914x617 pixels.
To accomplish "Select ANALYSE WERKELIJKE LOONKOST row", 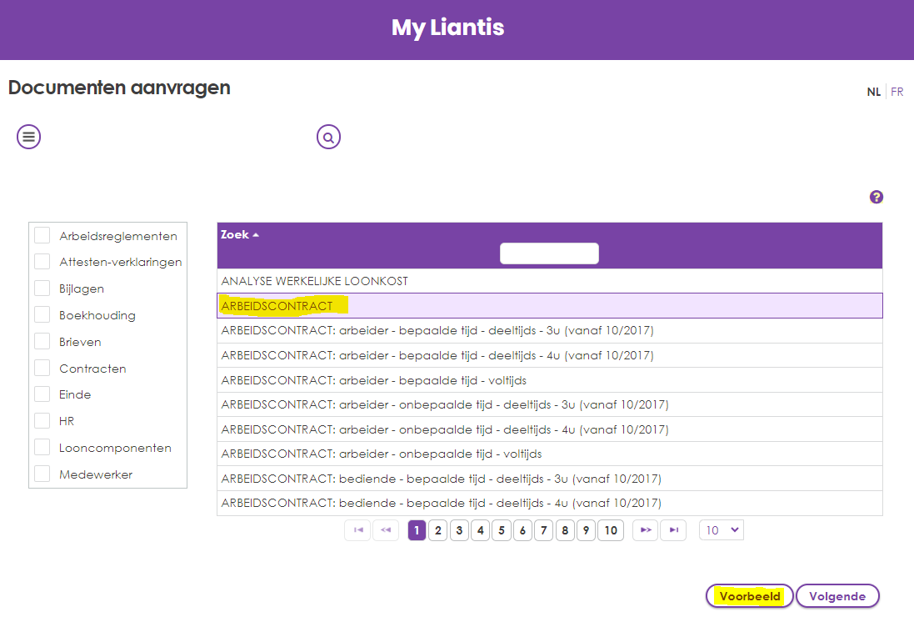I will (x=550, y=281).
